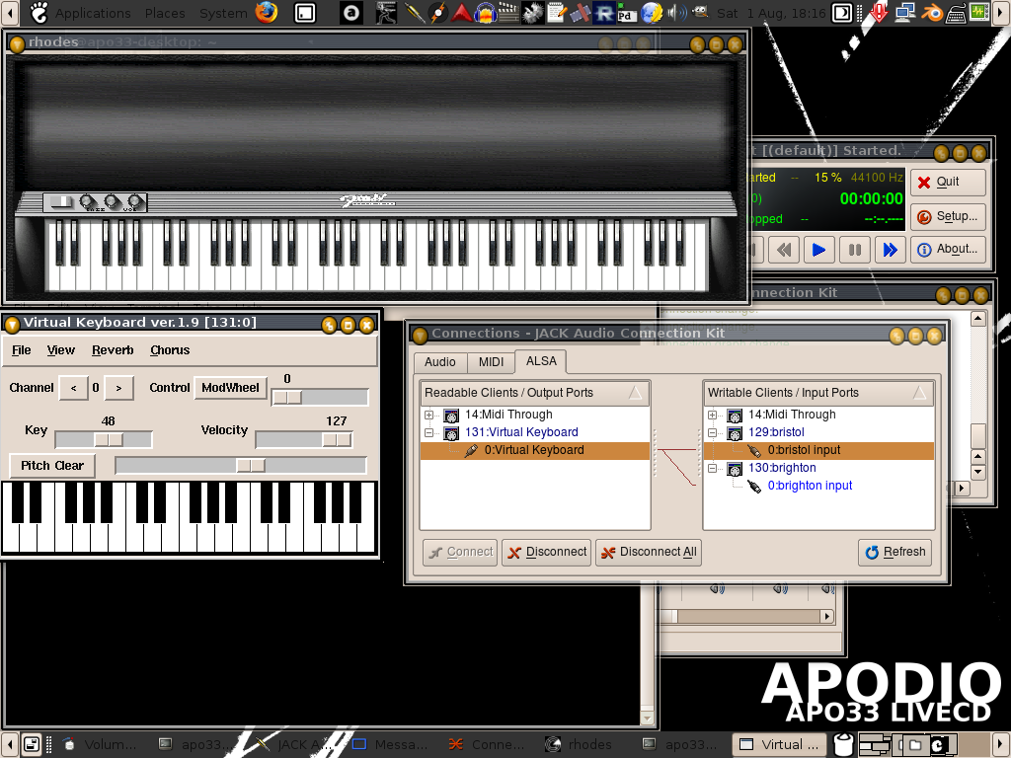Click the 130:brighton client icon
The height and width of the screenshot is (758, 1011).
(735, 468)
